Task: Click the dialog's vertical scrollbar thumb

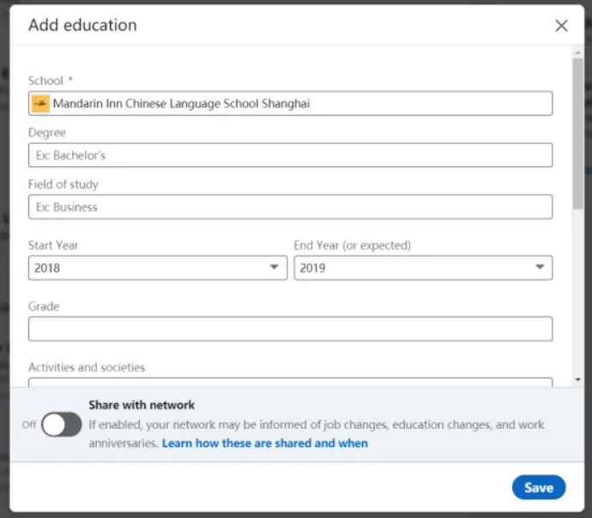Action: coord(578,134)
